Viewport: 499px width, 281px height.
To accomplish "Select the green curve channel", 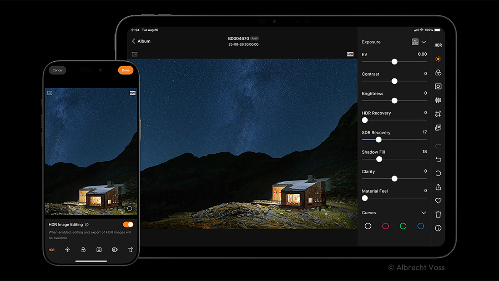I will pos(403,226).
